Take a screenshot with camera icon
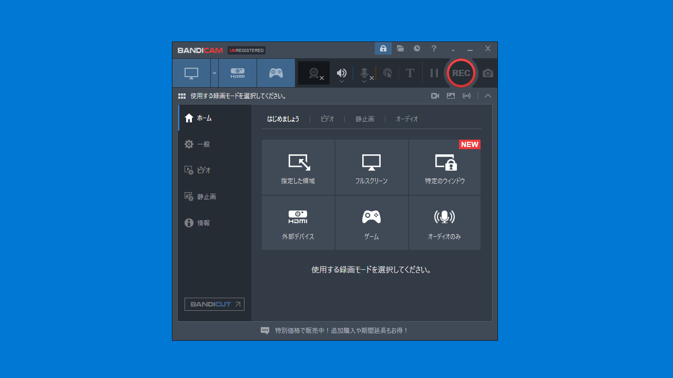Screen dimensions: 673x378 tap(488, 73)
